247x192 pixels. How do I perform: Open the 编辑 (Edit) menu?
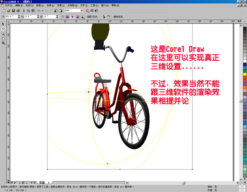(19, 5)
